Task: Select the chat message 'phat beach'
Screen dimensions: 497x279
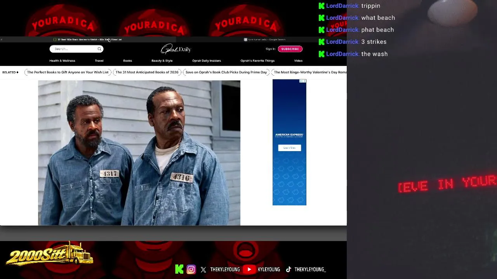Action: click(378, 30)
